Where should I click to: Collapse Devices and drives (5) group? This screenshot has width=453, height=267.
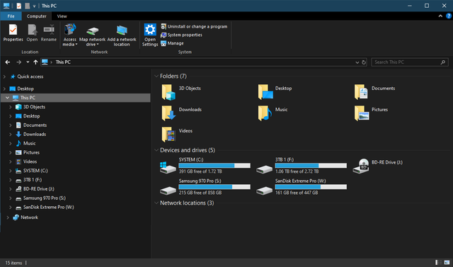point(156,150)
